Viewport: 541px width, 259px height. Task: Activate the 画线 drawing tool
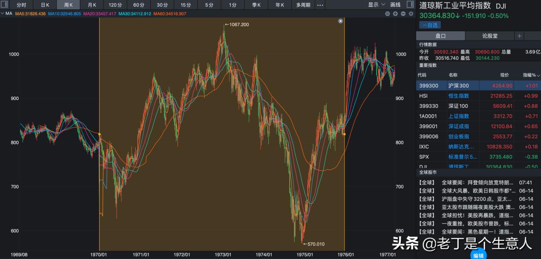click(395, 5)
